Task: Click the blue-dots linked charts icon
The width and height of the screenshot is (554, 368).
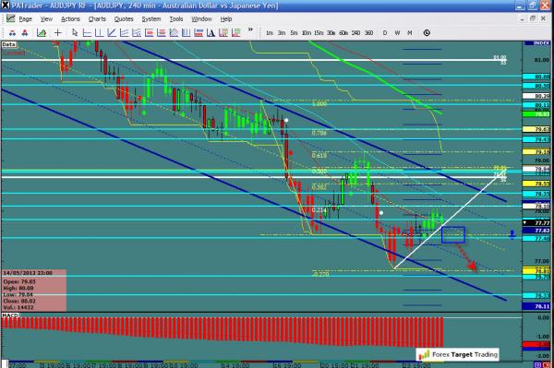Action: pos(12,33)
